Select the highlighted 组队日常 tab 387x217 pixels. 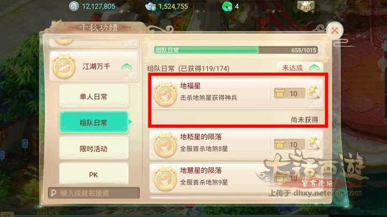94,122
